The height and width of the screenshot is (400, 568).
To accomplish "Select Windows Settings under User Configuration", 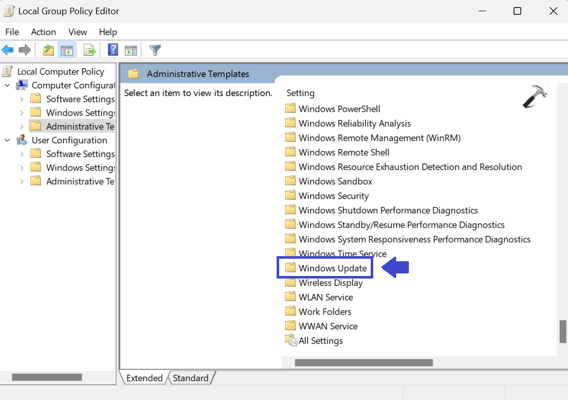I will click(80, 167).
